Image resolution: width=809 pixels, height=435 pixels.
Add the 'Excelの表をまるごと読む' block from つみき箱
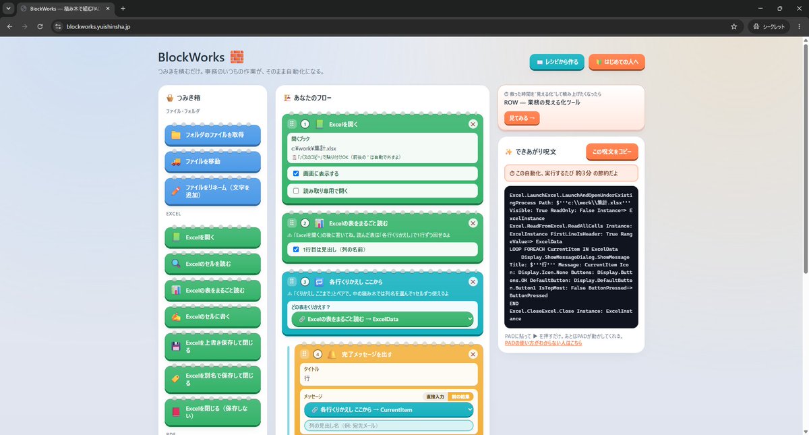tap(213, 290)
